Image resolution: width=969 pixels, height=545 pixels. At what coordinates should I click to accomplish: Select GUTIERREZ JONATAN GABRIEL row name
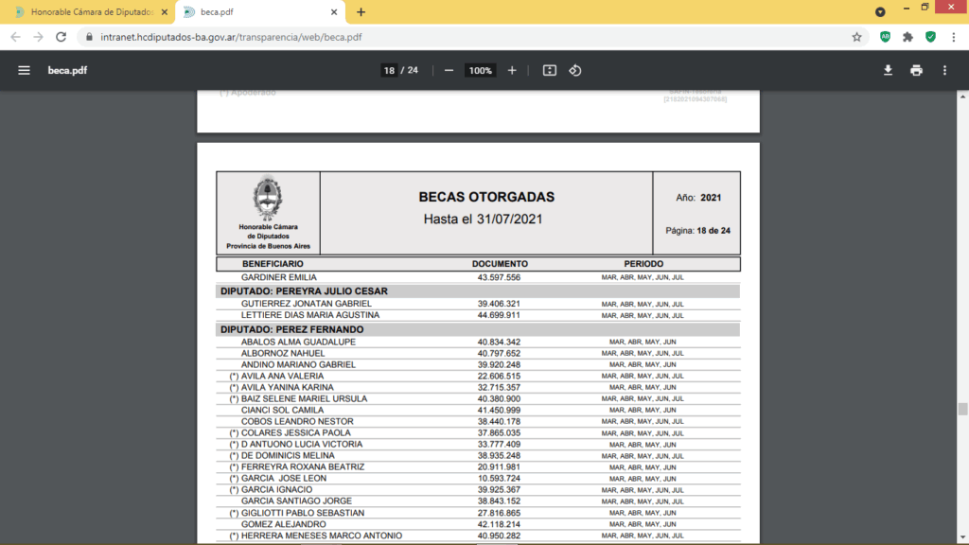(x=307, y=304)
